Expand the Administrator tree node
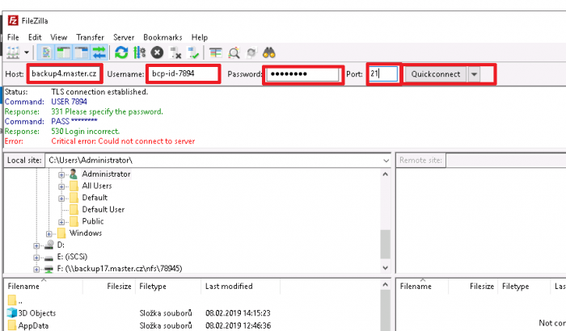This screenshot has height=331, width=566. (x=61, y=174)
